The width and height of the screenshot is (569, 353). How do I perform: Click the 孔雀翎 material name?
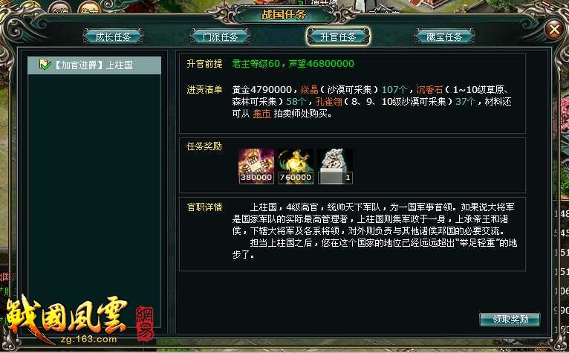(x=329, y=101)
